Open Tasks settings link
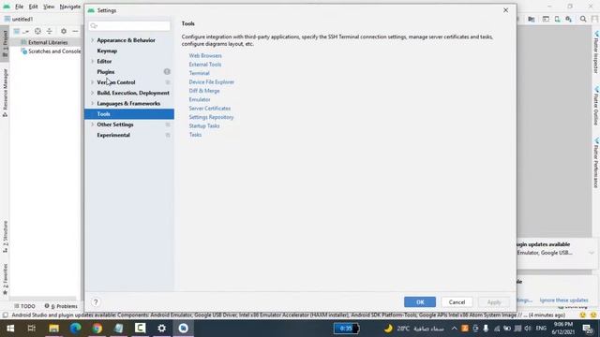This screenshot has height=337, width=600. [x=195, y=135]
